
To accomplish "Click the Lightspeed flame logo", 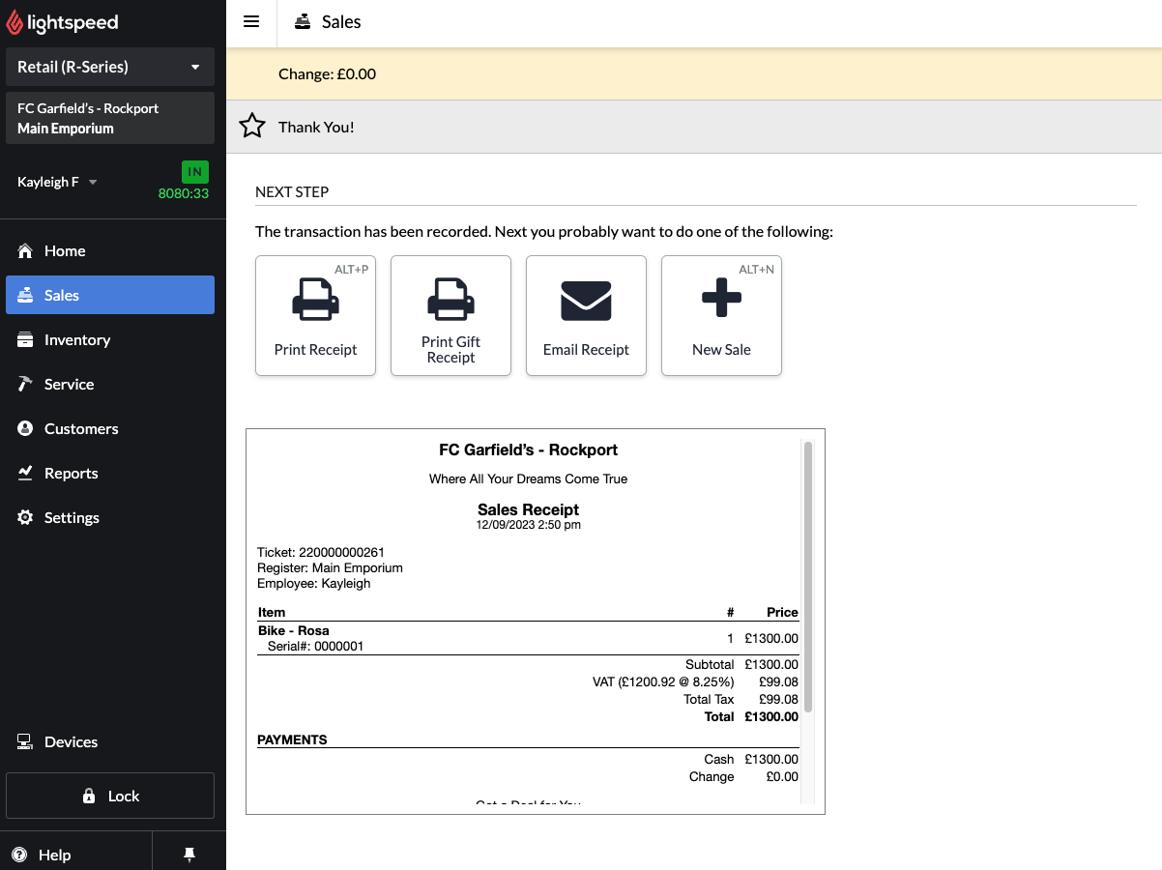I will coord(15,23).
